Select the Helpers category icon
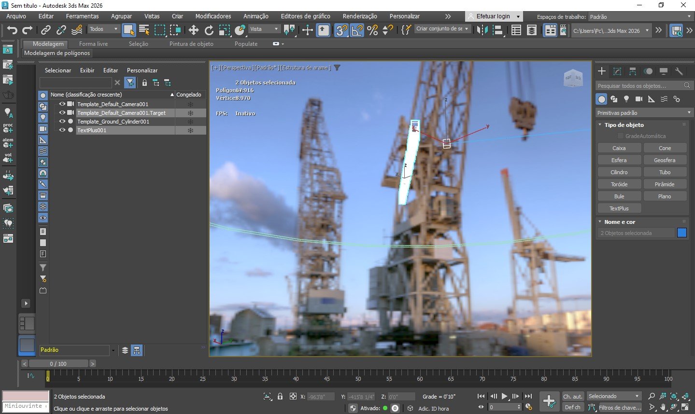The image size is (695, 414). pos(652,99)
